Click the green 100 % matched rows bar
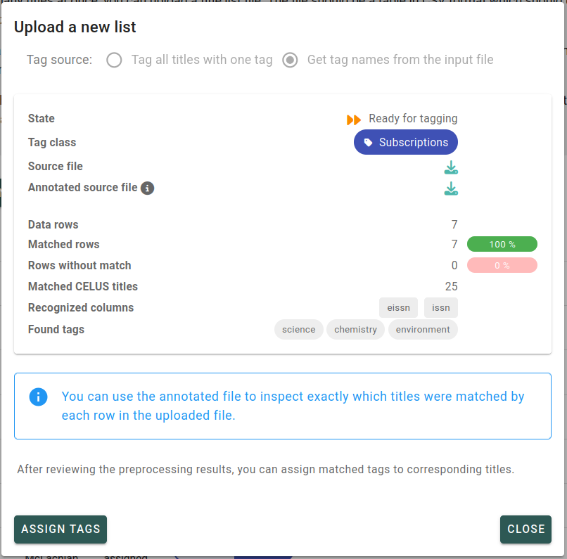The width and height of the screenshot is (567, 559). [x=502, y=245]
